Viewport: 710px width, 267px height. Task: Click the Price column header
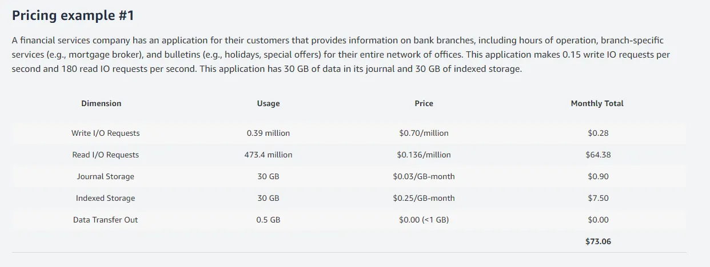tap(424, 103)
